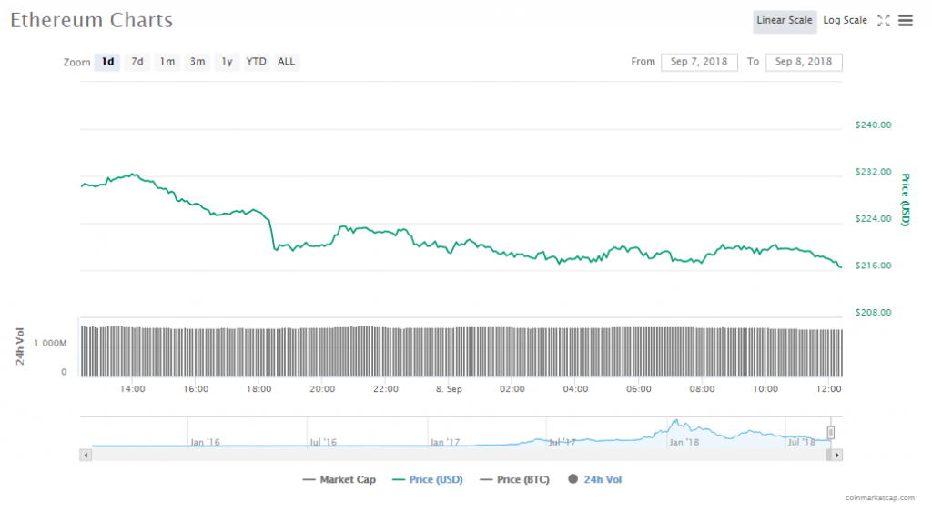Viewport: 932px width, 511px height.
Task: Click the navigator scrollbar left arrow
Action: (x=86, y=454)
